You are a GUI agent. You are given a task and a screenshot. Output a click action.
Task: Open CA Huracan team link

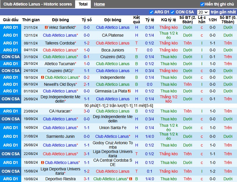point(60,111)
